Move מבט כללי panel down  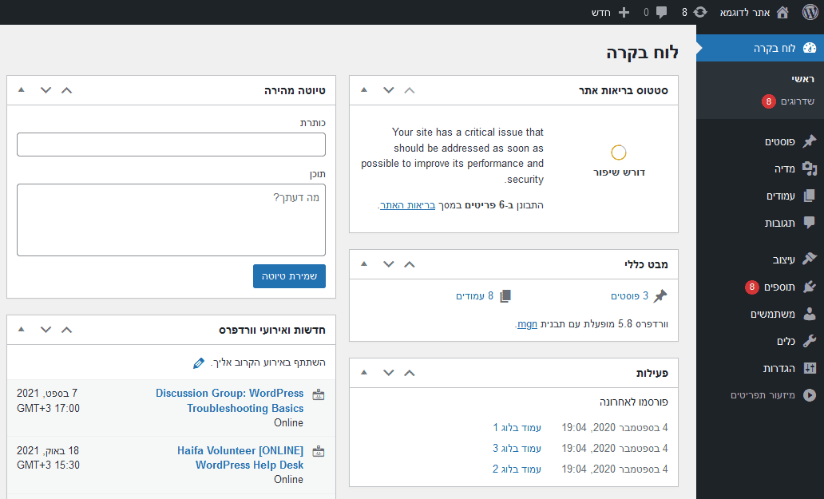pyautogui.click(x=388, y=264)
